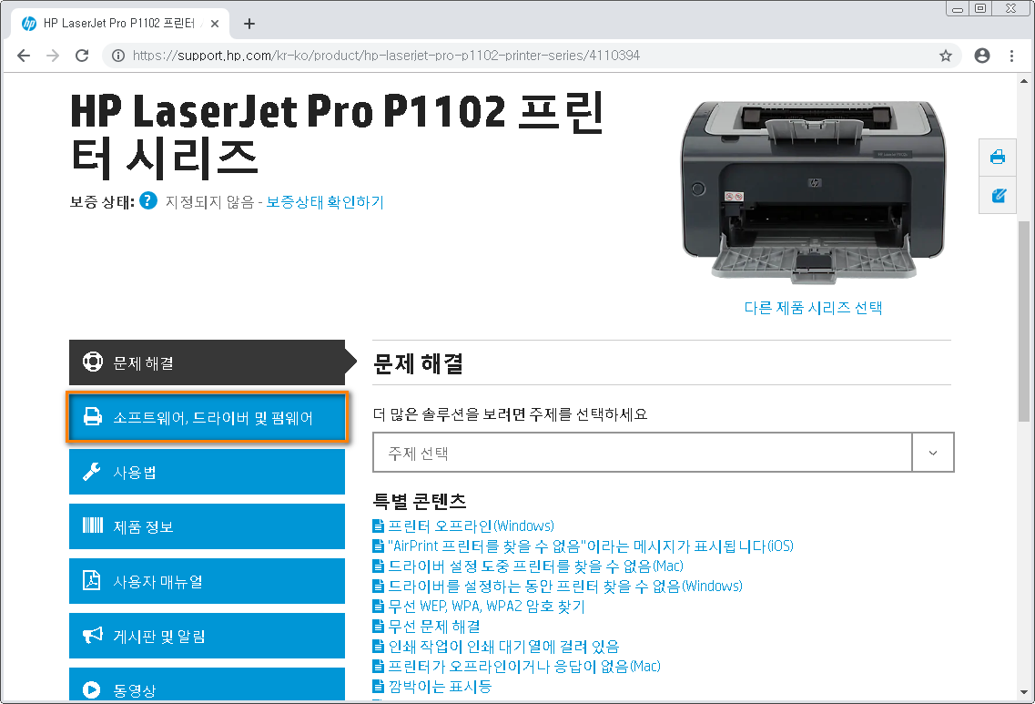Click the scrollbar up arrow
Image resolution: width=1035 pixels, height=704 pixels.
tap(1024, 81)
